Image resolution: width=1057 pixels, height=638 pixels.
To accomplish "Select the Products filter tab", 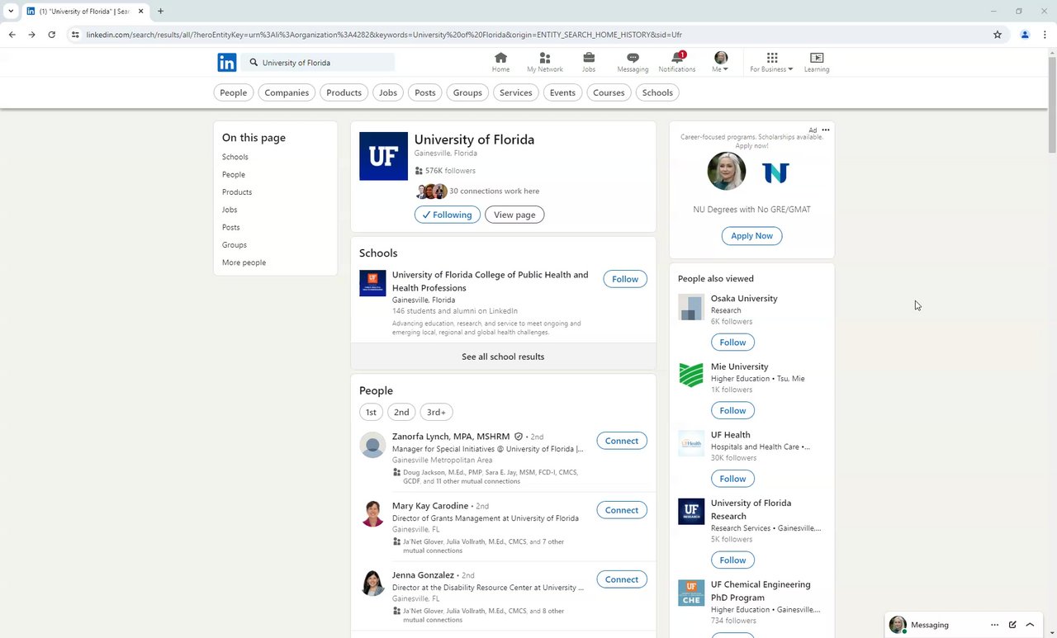I will click(344, 92).
